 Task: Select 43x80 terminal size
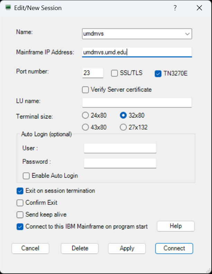(x=85, y=127)
